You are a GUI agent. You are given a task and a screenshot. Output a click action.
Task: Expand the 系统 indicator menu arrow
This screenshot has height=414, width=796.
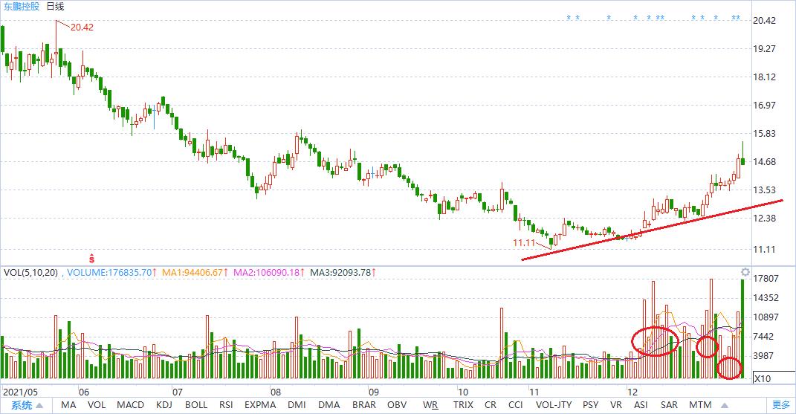point(39,405)
